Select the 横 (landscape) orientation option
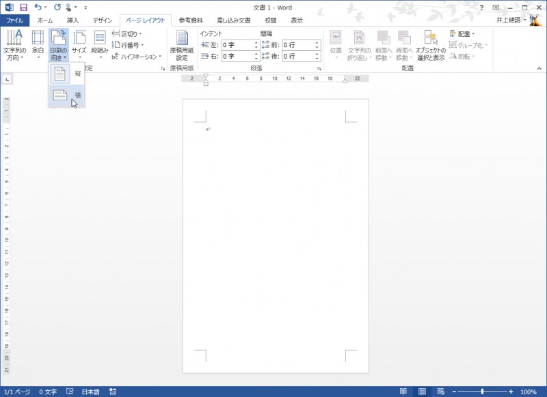The height and width of the screenshot is (397, 547). coord(66,95)
